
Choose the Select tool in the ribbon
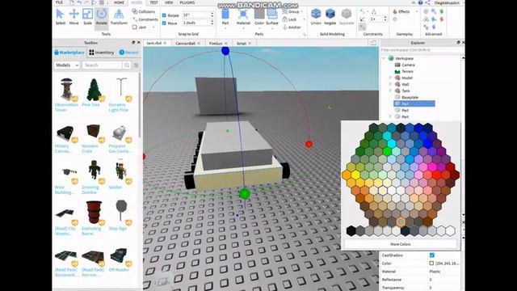tap(60, 17)
